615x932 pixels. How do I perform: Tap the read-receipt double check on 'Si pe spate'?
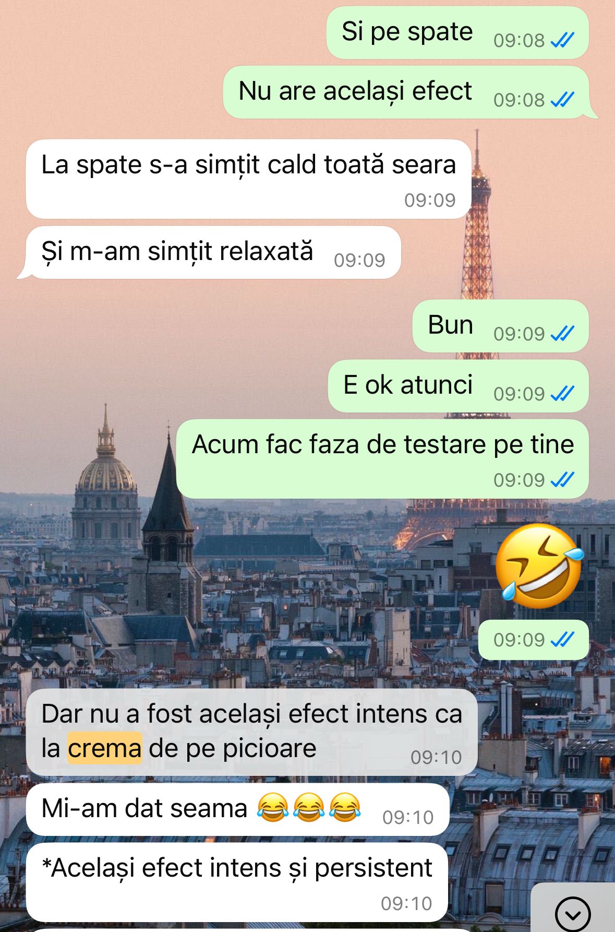click(562, 40)
